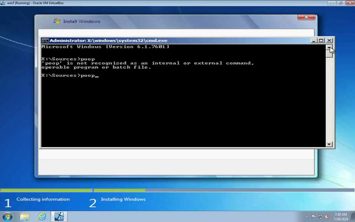
Task: Launch Internet Explorer from the taskbar
Action: tap(42, 216)
